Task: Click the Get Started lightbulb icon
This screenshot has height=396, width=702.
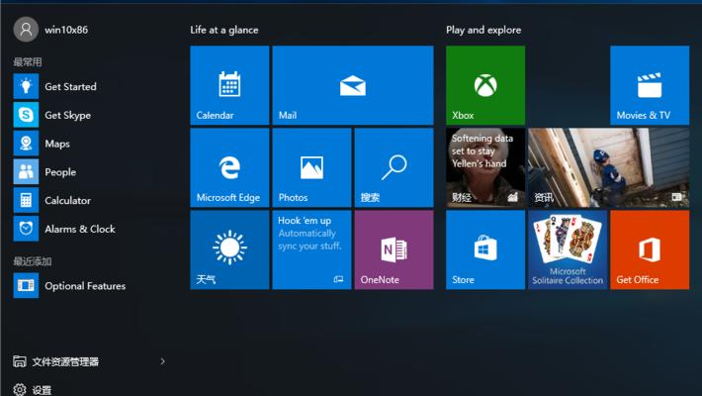Action: coord(26,86)
